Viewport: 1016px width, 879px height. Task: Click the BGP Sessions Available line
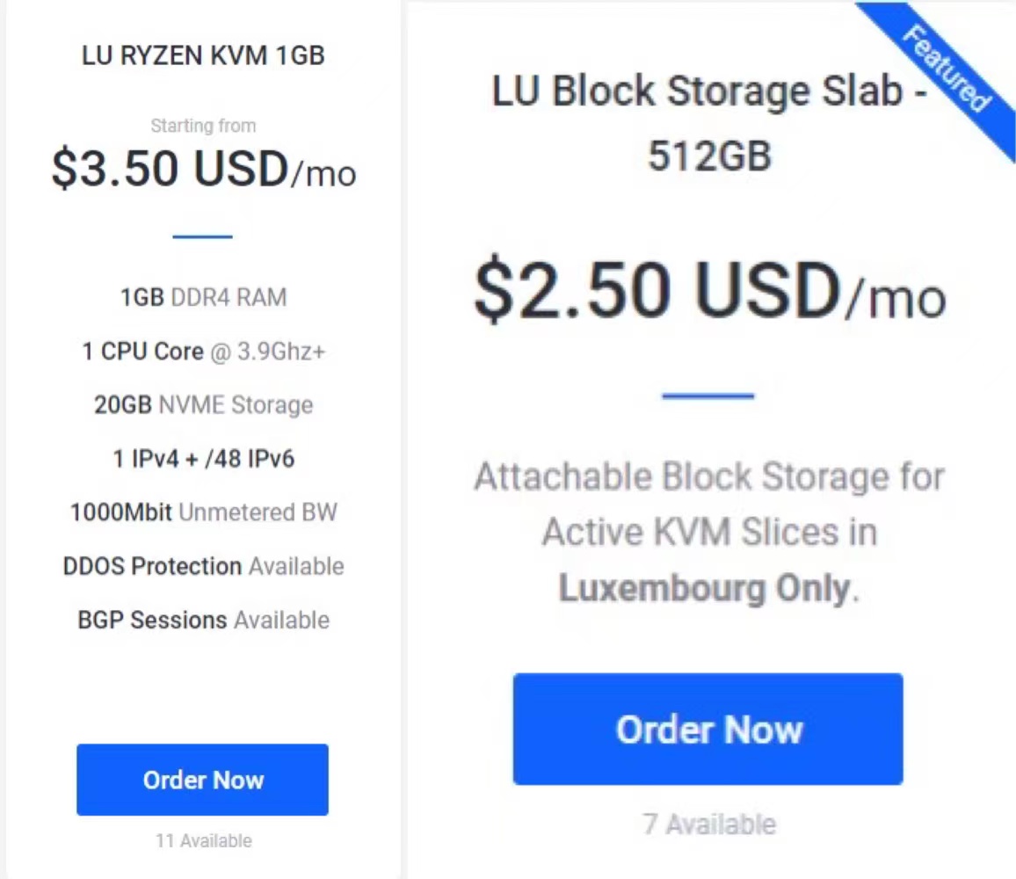tap(203, 620)
